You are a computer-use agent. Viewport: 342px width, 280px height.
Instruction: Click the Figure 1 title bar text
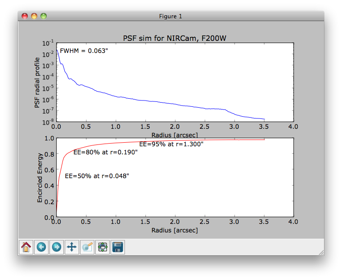[x=171, y=16]
